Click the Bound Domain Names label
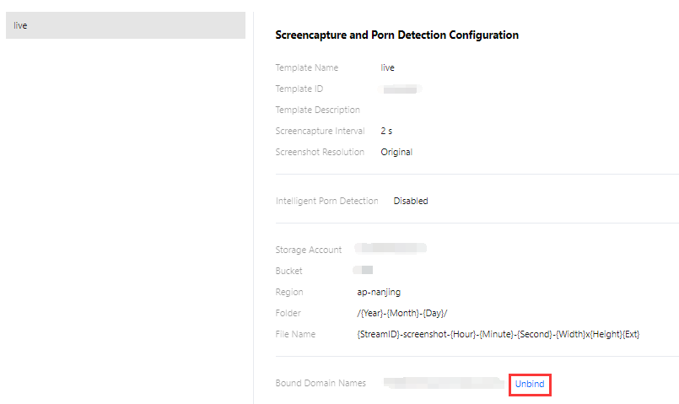 tap(321, 383)
